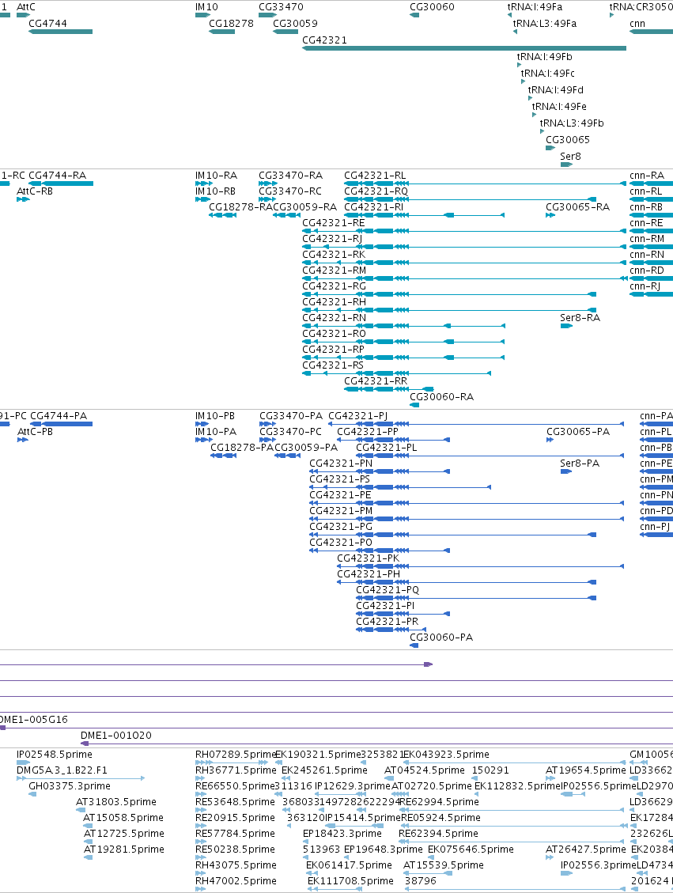Select the Ser8 gene label
673x893 pixels.
pos(570,156)
